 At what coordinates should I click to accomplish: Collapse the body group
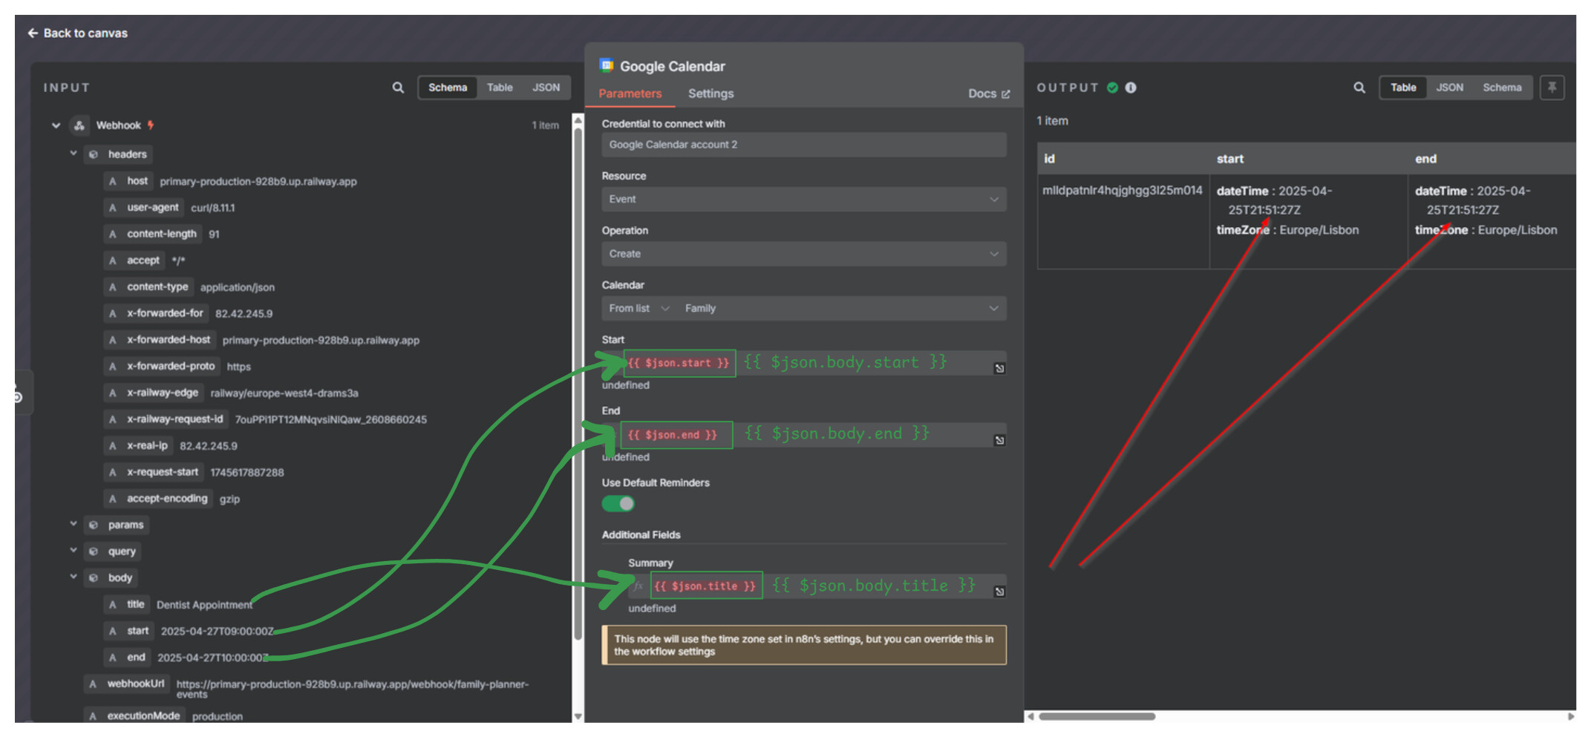pyautogui.click(x=73, y=577)
